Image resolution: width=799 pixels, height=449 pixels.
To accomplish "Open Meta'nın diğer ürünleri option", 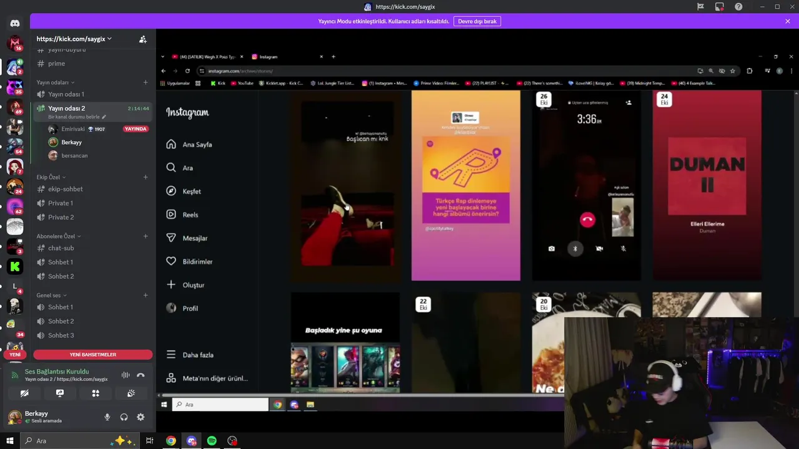I will (207, 378).
